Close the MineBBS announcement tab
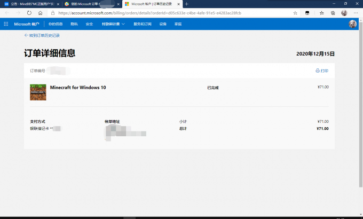Screen dimensions: 363x219 [58, 4]
